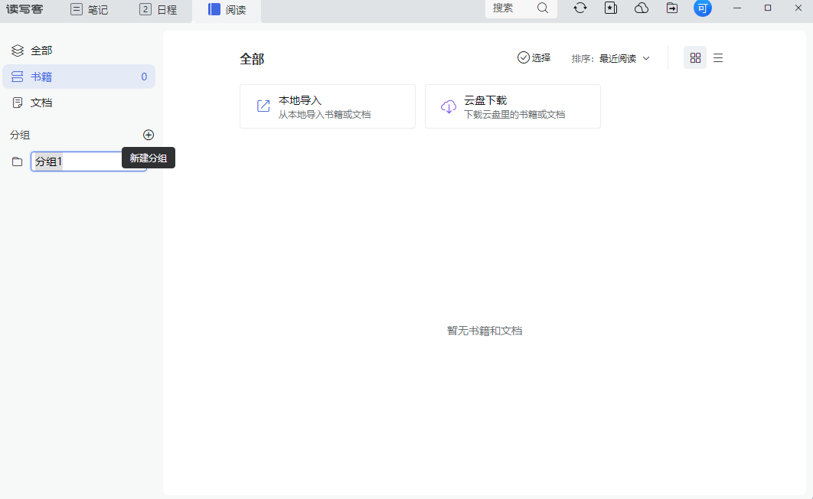Click the 新建分组 plus icon next to 分组
813x499 pixels.
149,135
